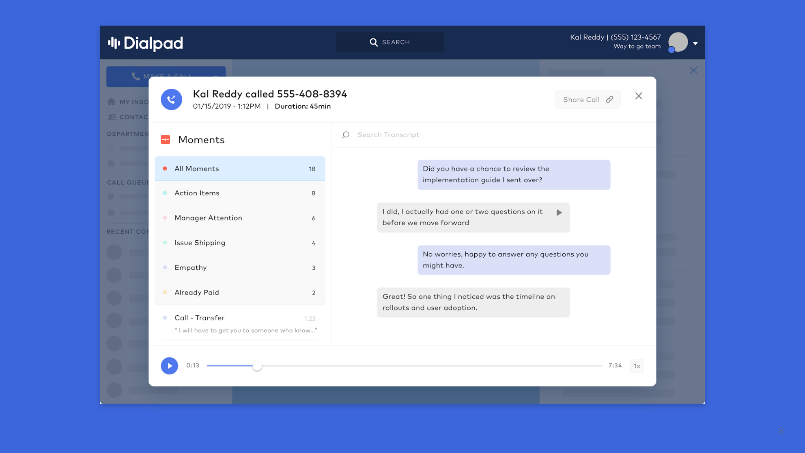The width and height of the screenshot is (805, 453).
Task: Change the 1x playback speed
Action: click(x=637, y=366)
